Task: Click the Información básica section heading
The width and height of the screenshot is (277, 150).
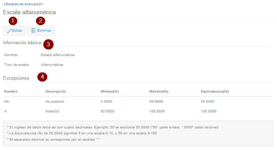Action: 22,43
